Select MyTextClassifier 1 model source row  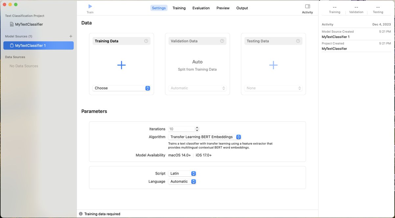[39, 45]
